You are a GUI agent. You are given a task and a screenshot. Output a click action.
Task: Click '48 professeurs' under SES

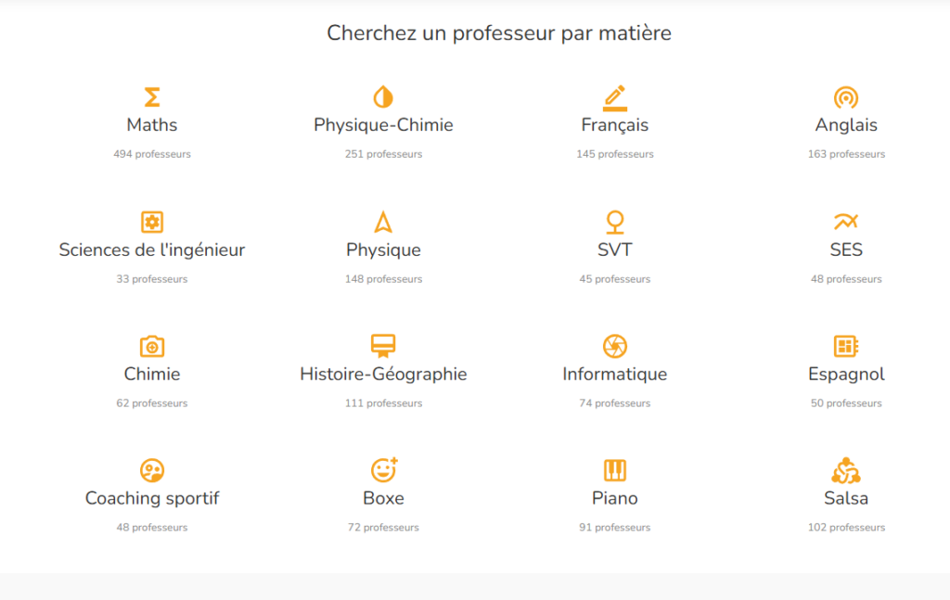[846, 279]
